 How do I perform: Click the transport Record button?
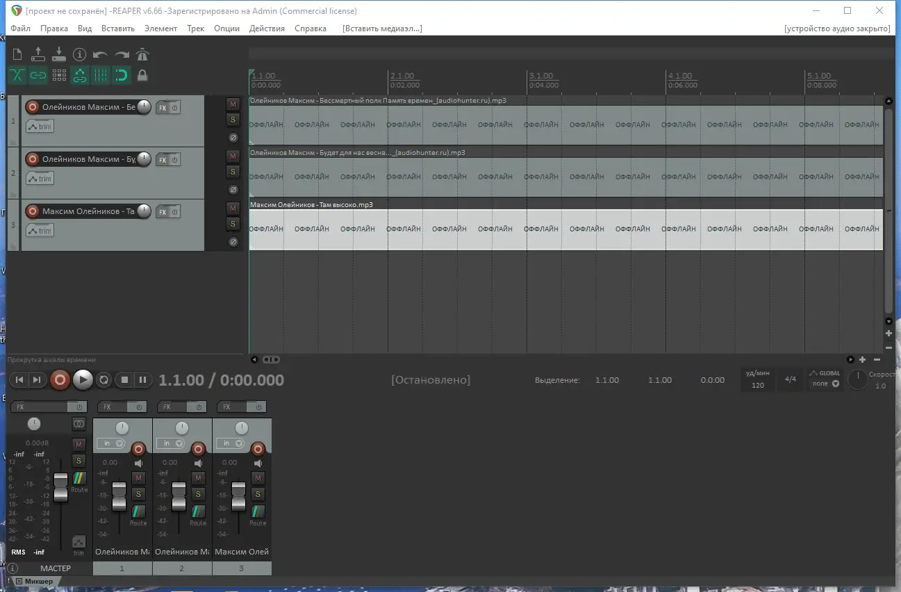click(60, 379)
